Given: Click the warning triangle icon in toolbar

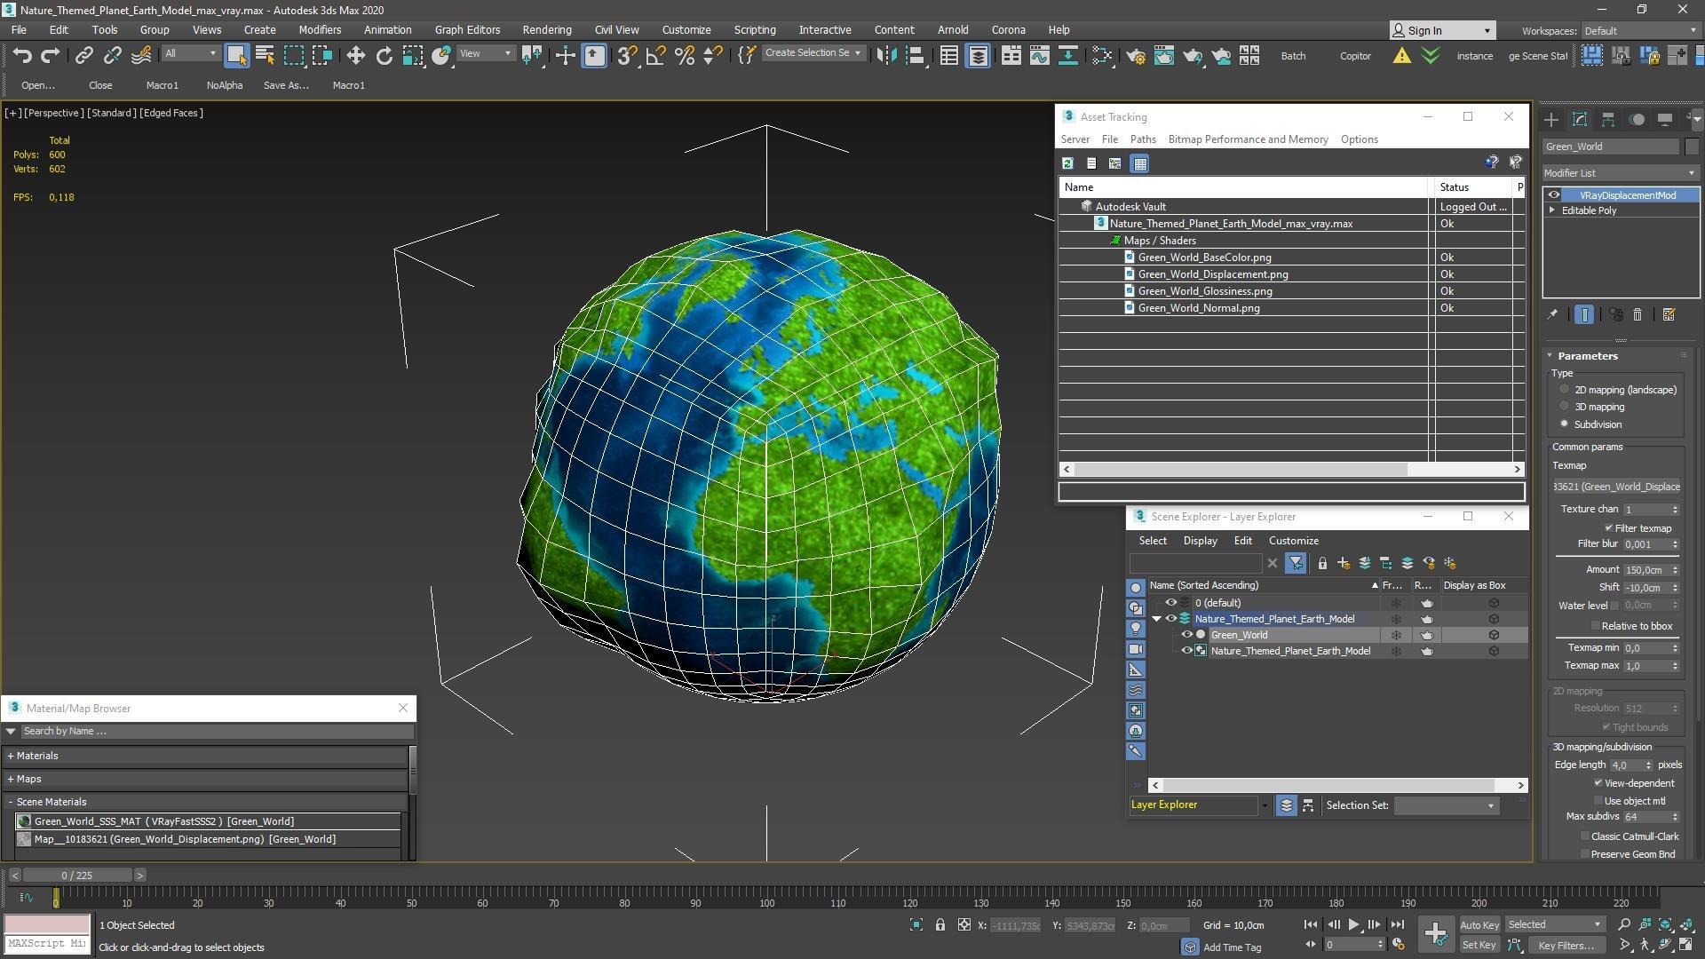Looking at the screenshot, I should tap(1401, 56).
